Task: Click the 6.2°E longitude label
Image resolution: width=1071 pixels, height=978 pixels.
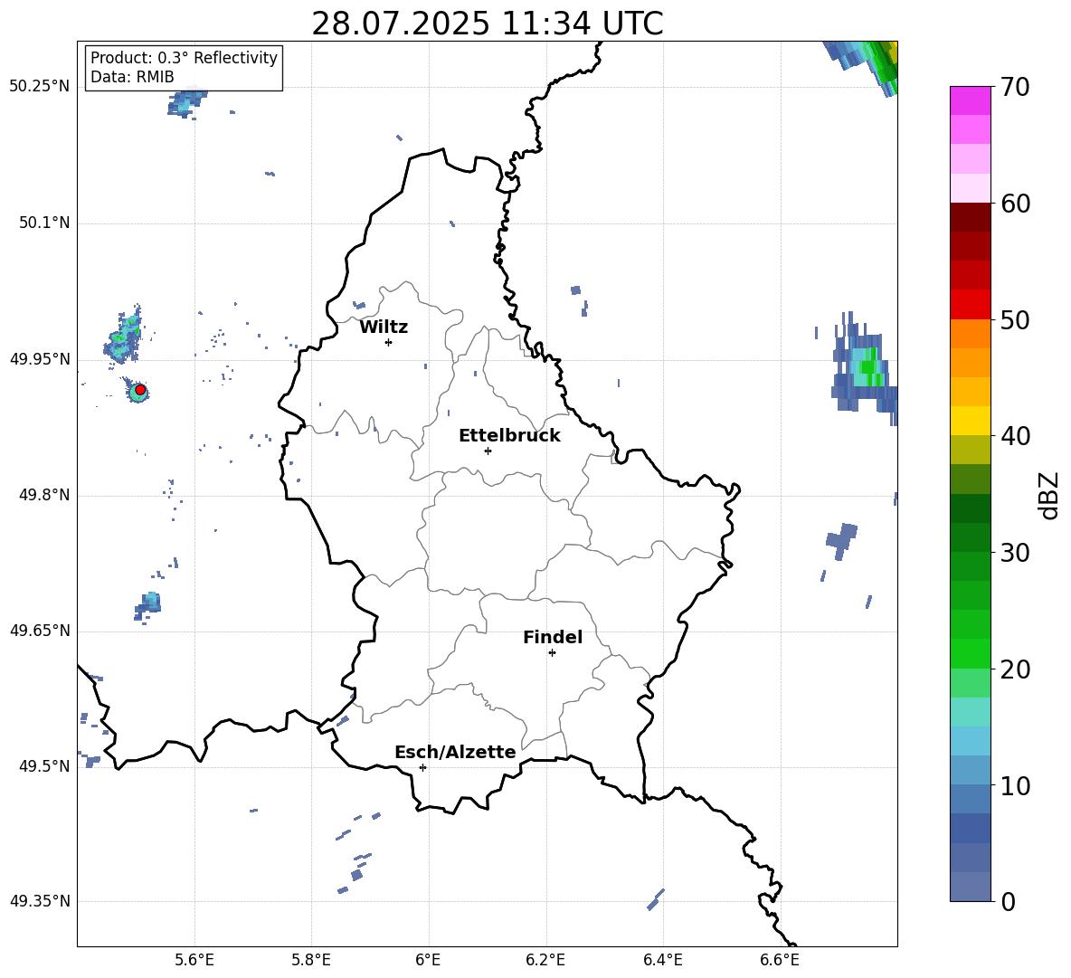Action: point(545,960)
